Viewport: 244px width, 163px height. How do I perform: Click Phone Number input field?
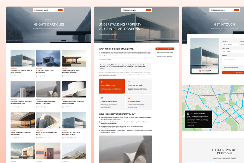pos(233,51)
